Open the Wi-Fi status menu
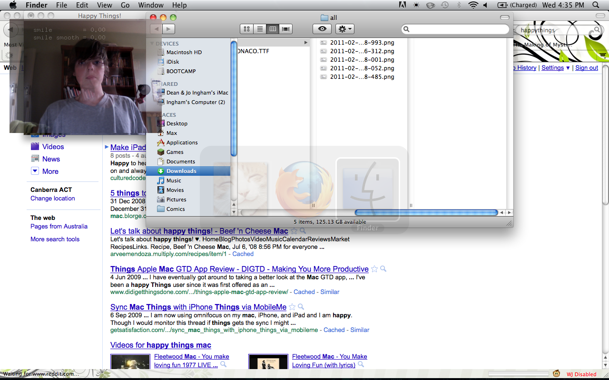This screenshot has height=380, width=609. 472,5
